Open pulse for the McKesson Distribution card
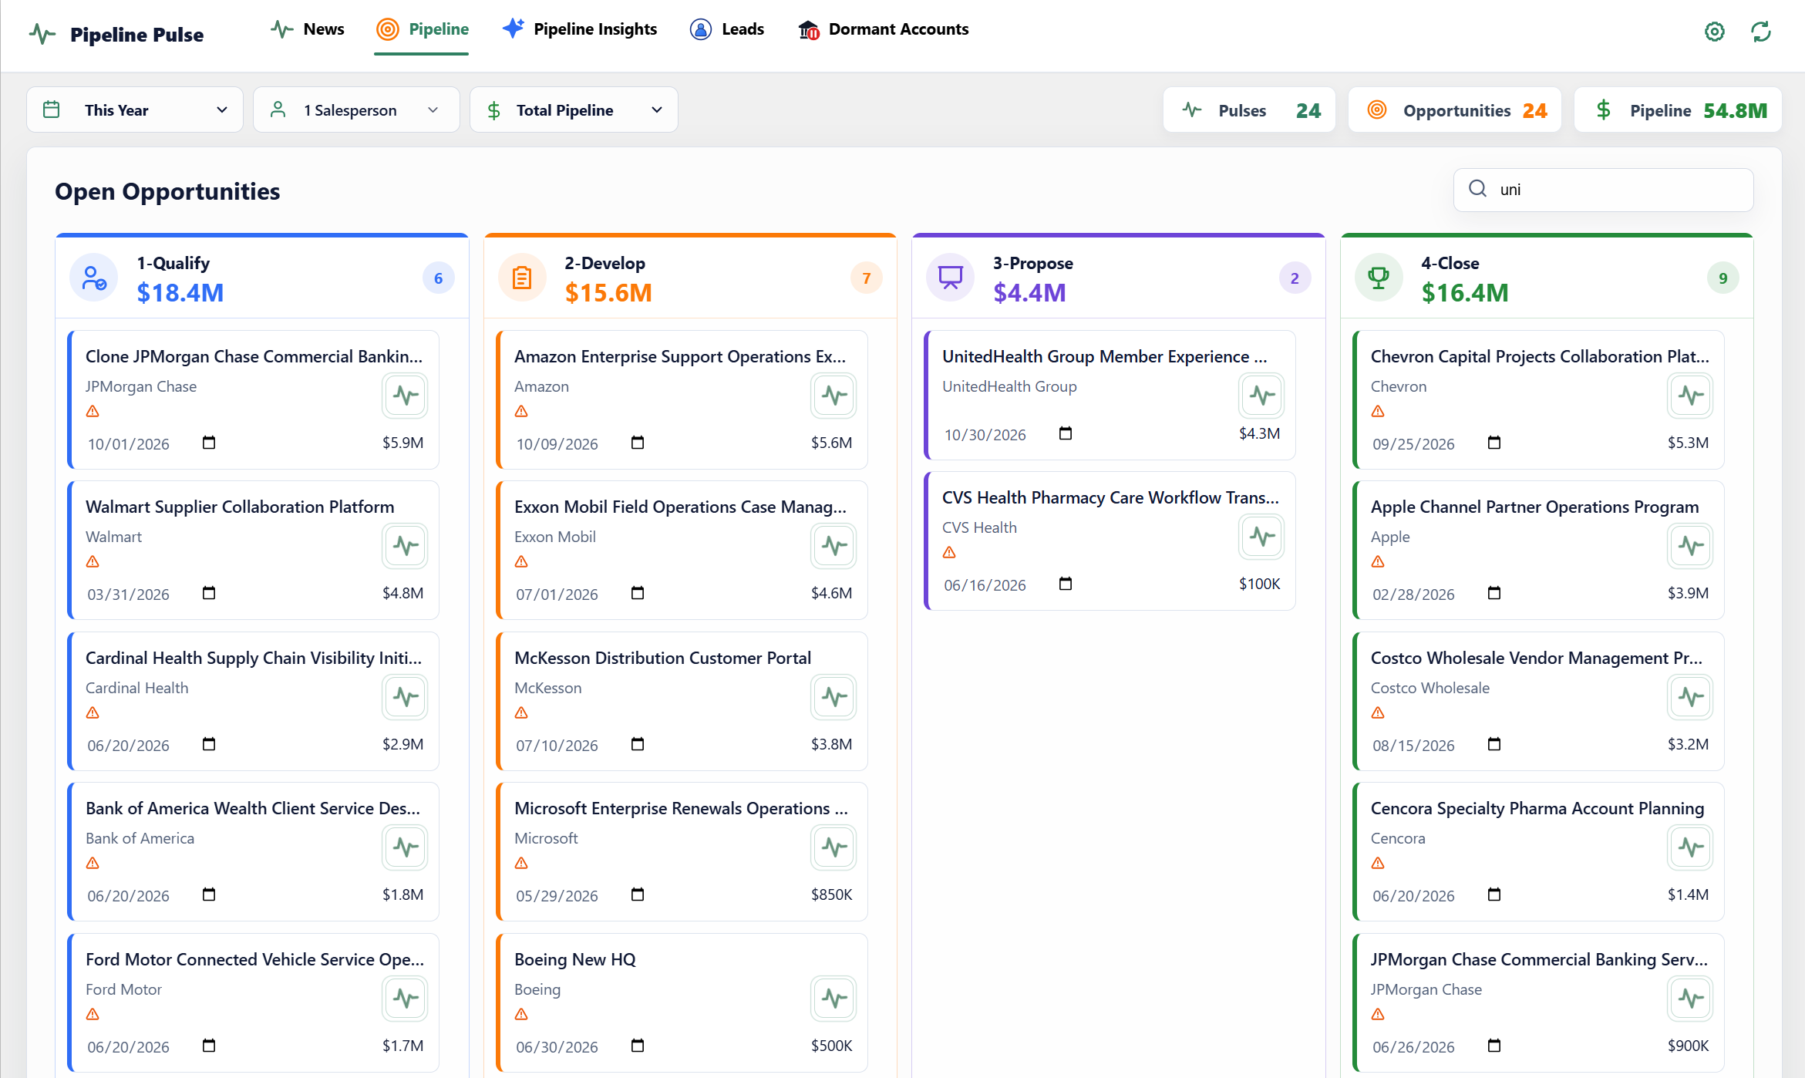The width and height of the screenshot is (1805, 1078). 834,697
